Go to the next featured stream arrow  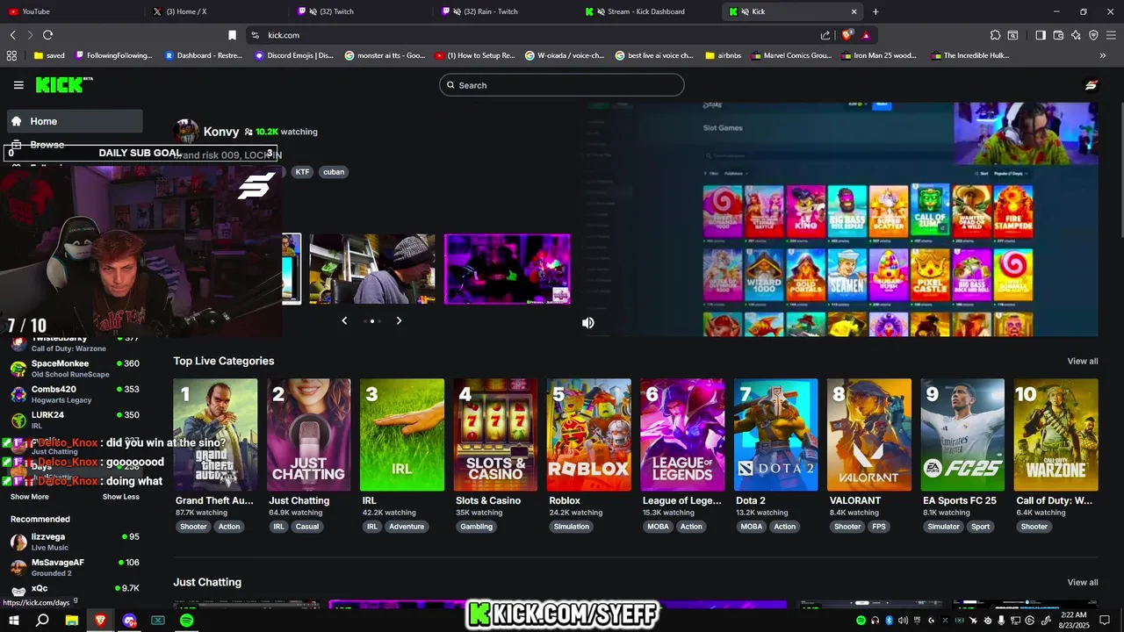[x=399, y=321]
